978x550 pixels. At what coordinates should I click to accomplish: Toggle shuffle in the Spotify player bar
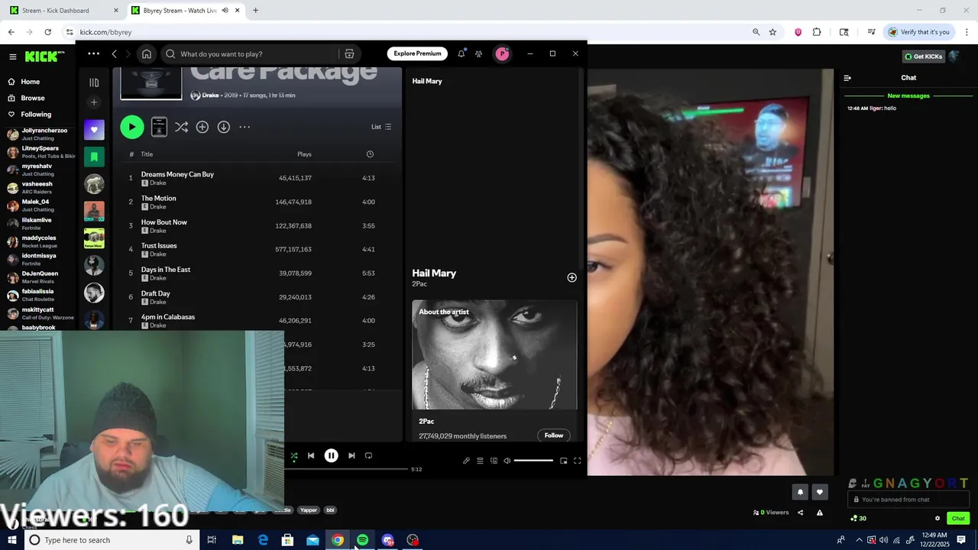294,455
